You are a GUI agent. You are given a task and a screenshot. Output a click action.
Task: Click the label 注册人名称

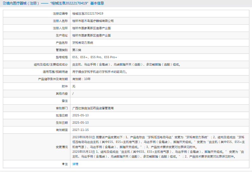tap(61, 21)
